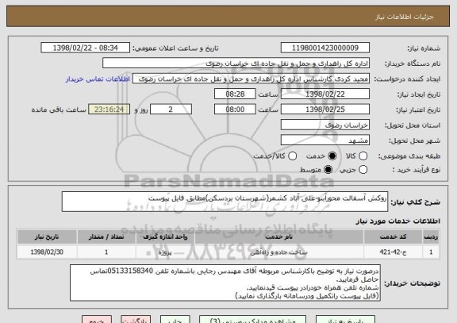457x323 pixels.
Task: Click the remaining days field showing 2
Action: pyautogui.click(x=171, y=110)
